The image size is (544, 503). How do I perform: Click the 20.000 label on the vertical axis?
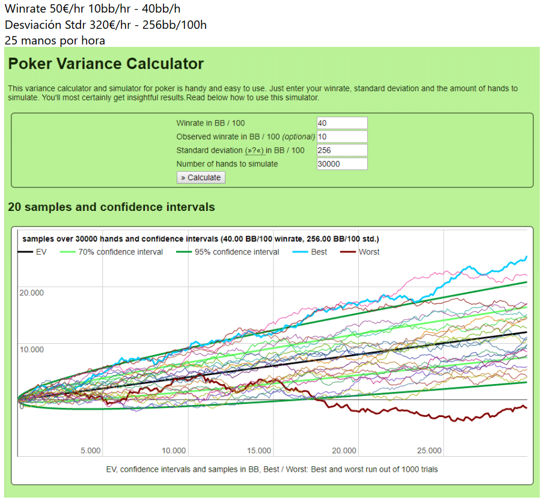[x=32, y=293]
